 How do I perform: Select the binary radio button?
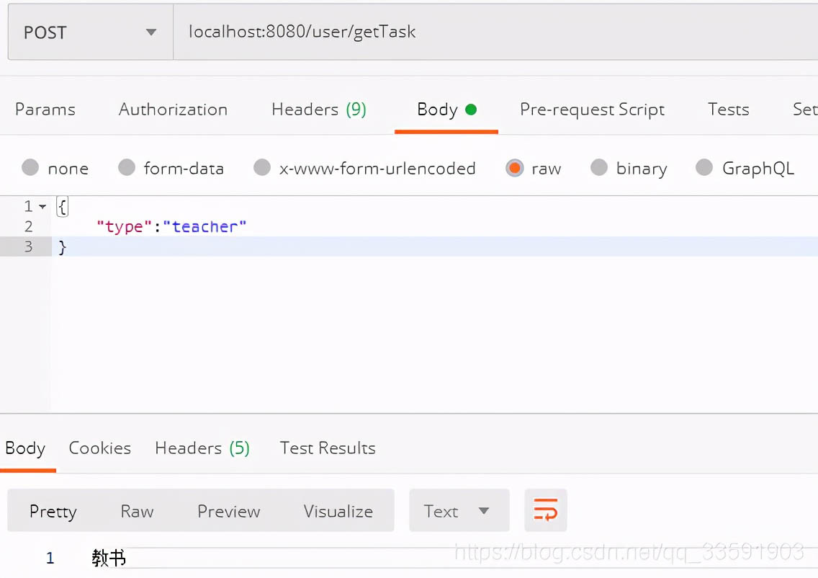click(599, 168)
